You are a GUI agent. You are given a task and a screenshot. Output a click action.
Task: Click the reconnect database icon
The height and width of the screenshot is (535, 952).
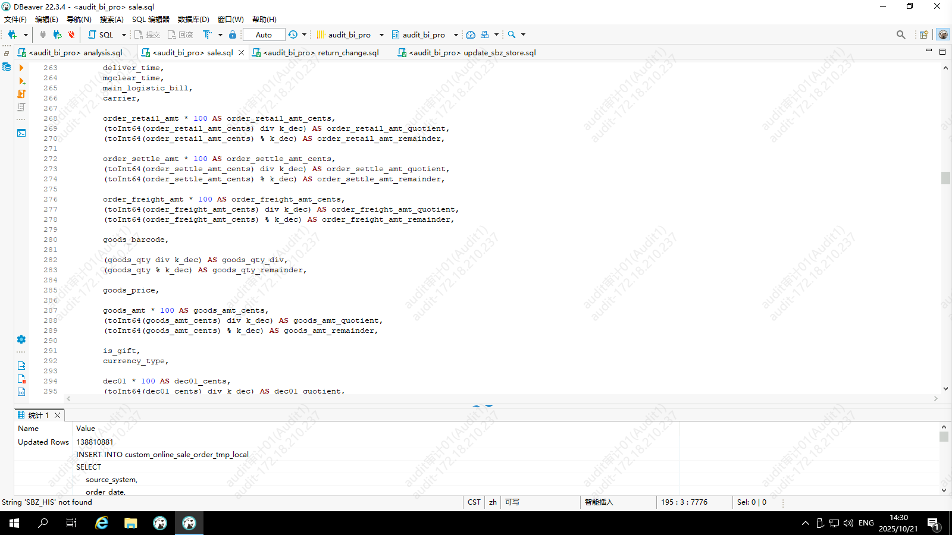click(57, 34)
